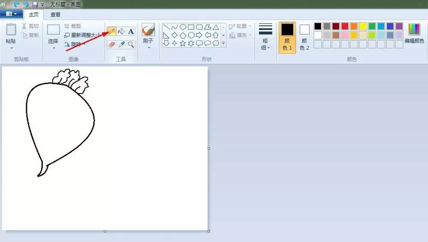
Task: Open the Customize Quick Access Toolbar arrow
Action: pos(42,5)
